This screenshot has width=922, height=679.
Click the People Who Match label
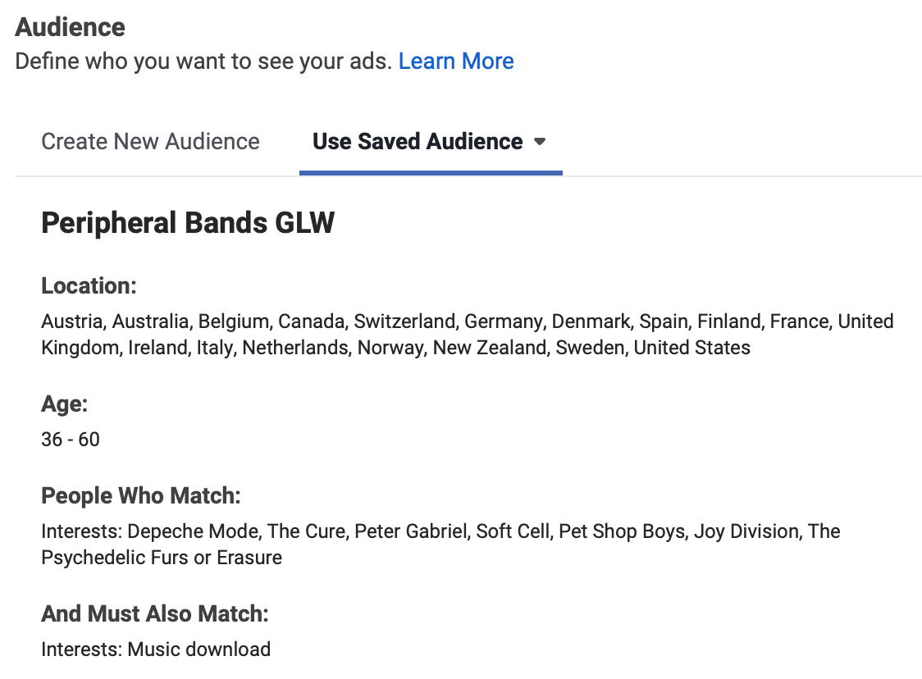(141, 496)
